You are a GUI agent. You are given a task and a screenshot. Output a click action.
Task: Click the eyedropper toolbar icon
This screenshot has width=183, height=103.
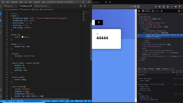coord(172,7)
